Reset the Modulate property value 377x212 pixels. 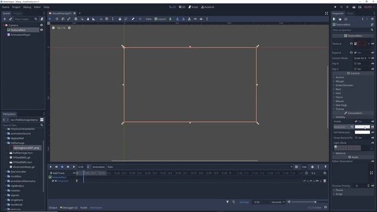tap(352, 127)
